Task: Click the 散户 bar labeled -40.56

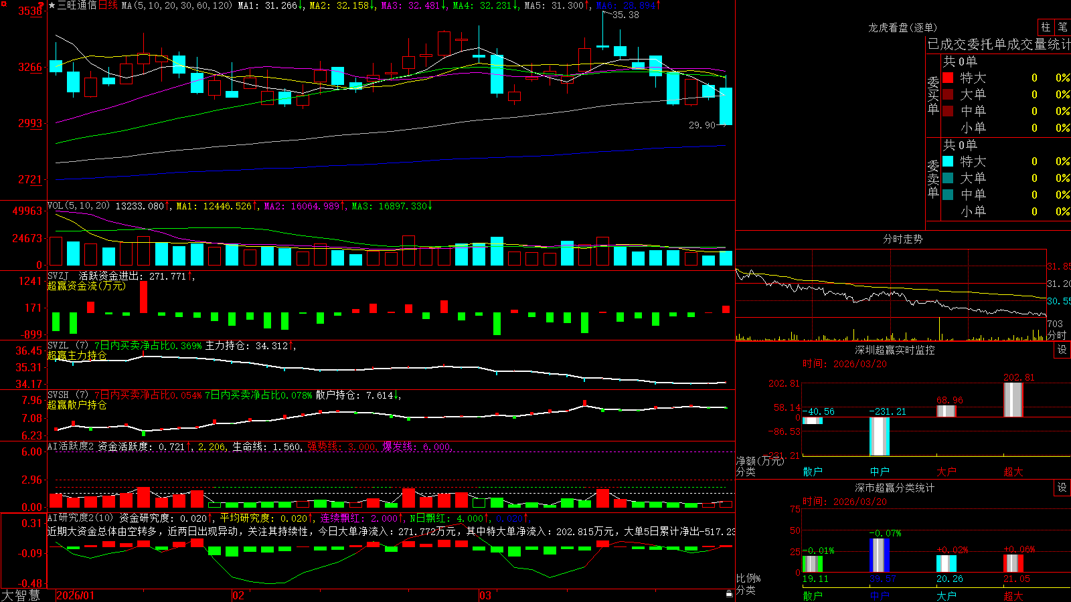Action: [x=813, y=421]
